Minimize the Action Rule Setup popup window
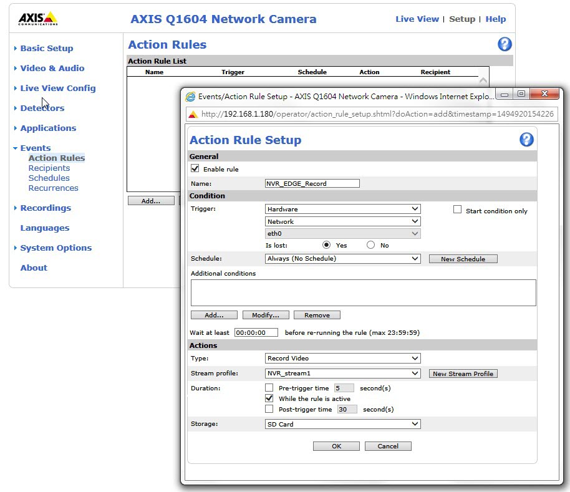Image resolution: width=570 pixels, height=492 pixels. [x=504, y=95]
